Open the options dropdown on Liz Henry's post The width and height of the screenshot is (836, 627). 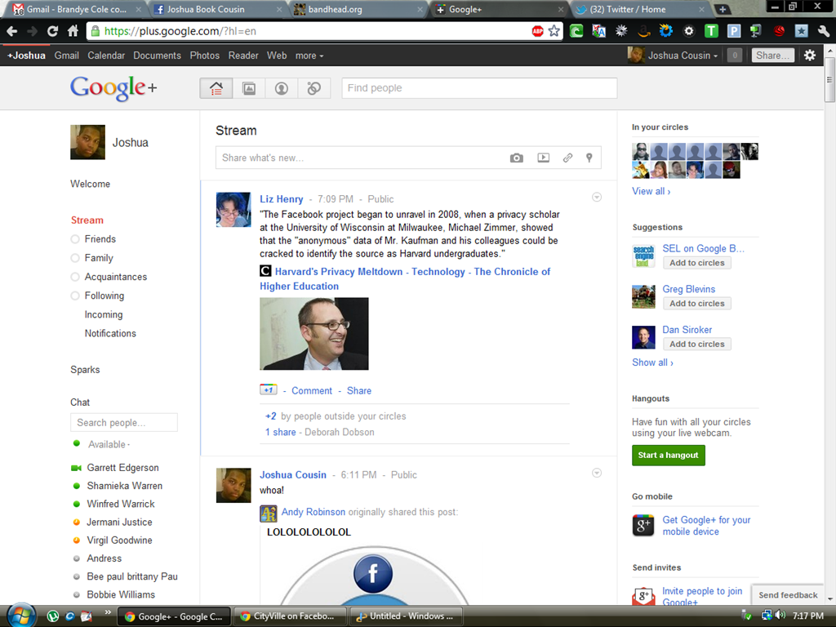click(x=597, y=198)
